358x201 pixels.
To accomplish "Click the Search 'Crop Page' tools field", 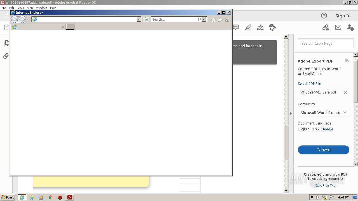I will 326,43.
